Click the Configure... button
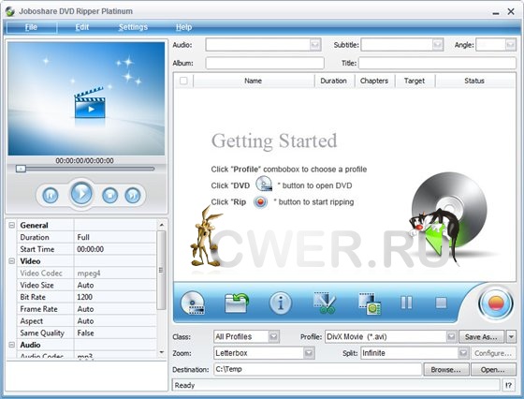The height and width of the screenshot is (399, 524). 493,353
